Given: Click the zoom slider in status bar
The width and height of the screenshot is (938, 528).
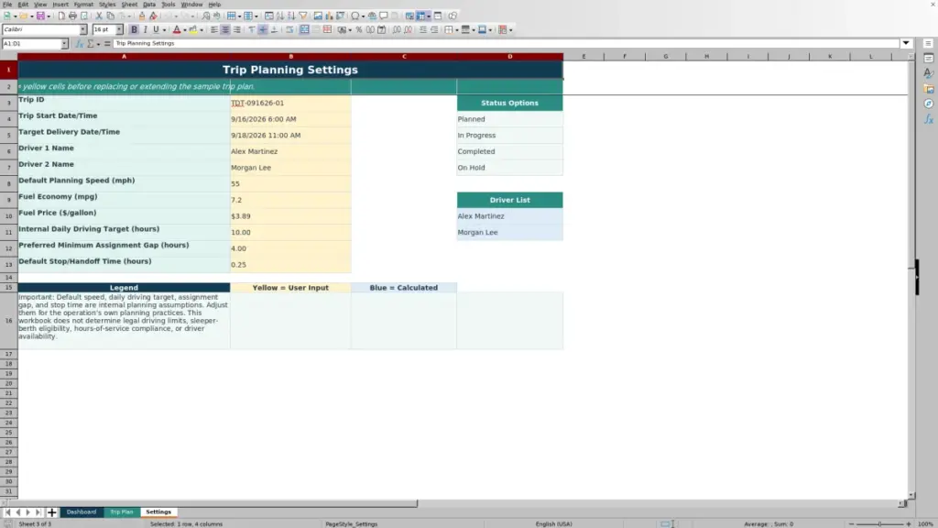Looking at the screenshot, I should coord(879,523).
